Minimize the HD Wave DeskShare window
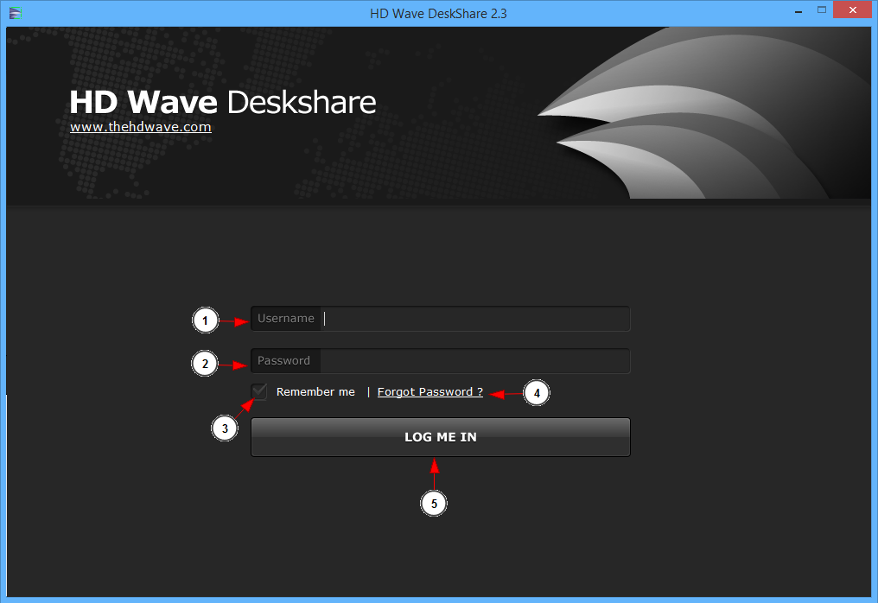This screenshot has height=603, width=878. tap(798, 10)
